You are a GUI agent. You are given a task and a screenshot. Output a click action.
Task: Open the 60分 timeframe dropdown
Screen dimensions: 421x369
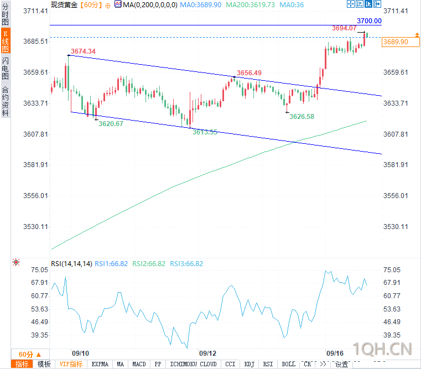click(30, 355)
